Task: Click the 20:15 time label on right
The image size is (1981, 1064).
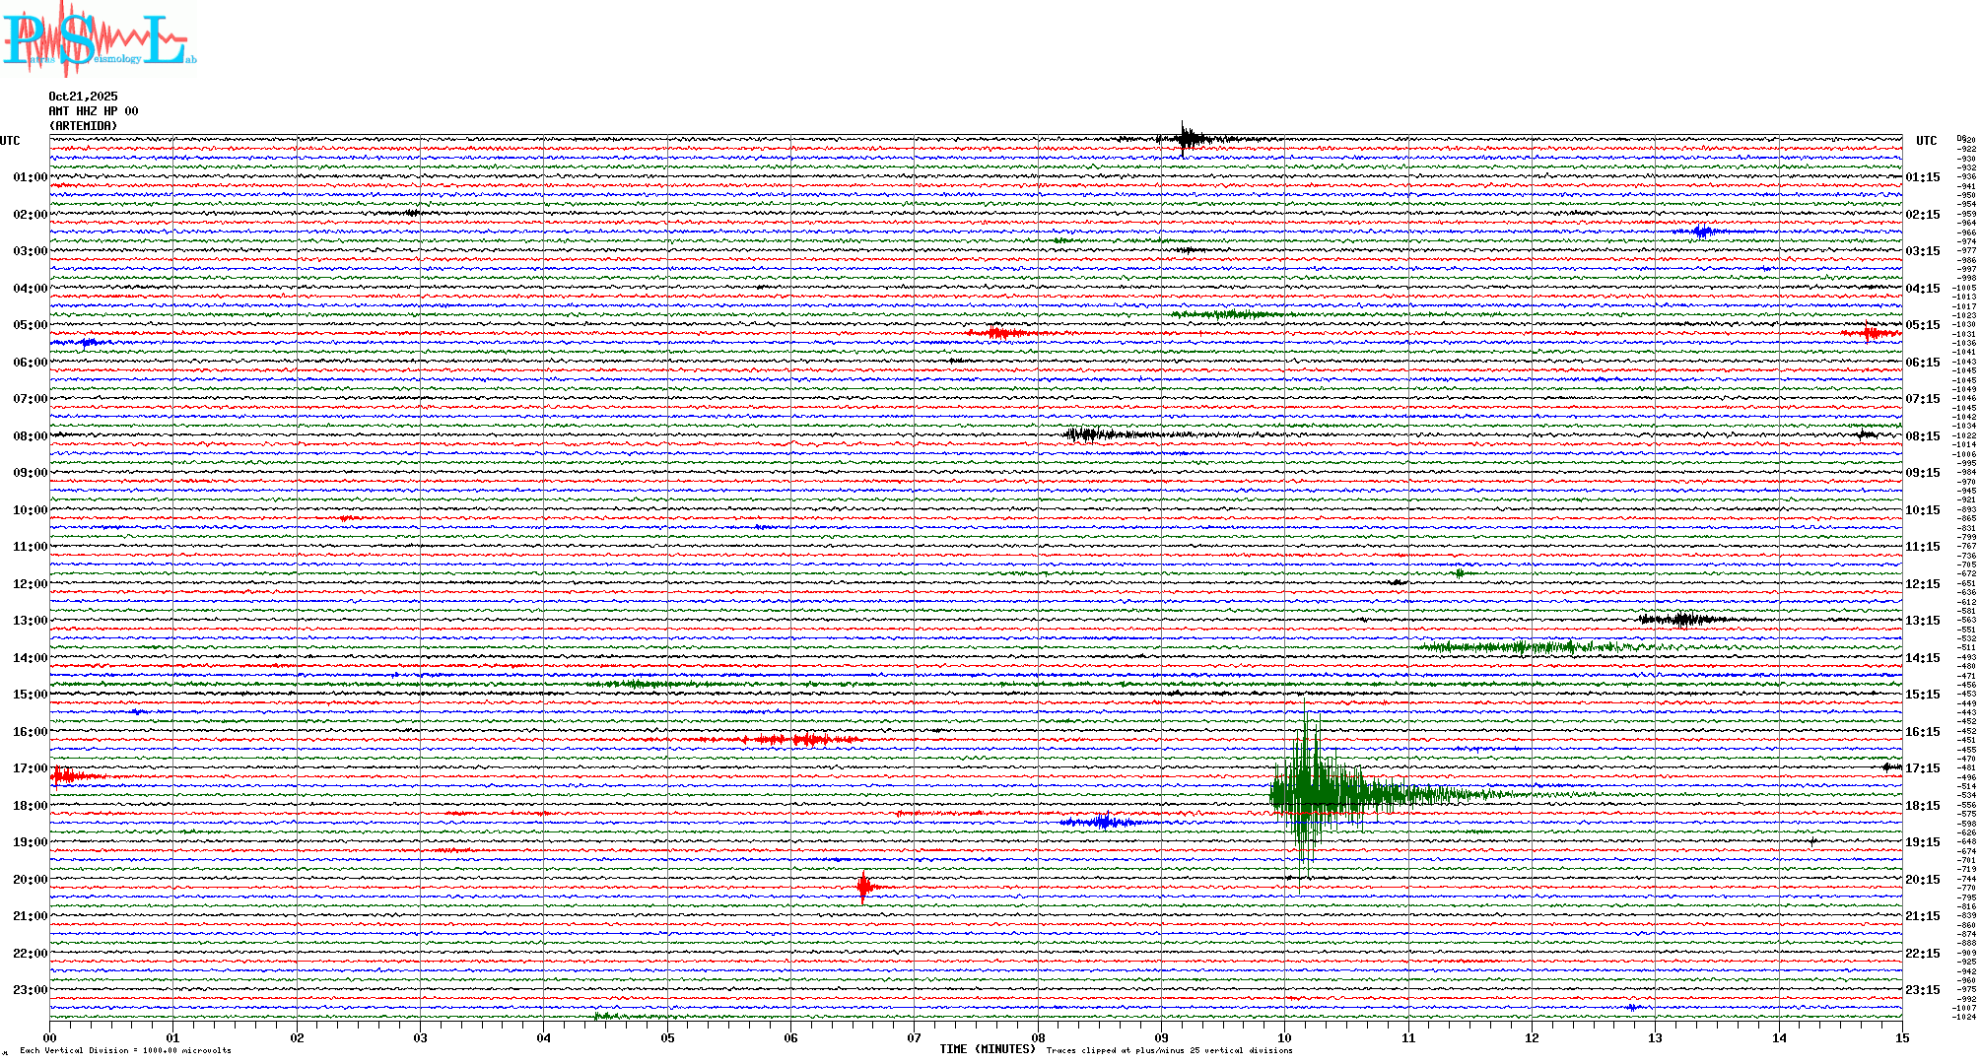Action: pyautogui.click(x=1923, y=880)
